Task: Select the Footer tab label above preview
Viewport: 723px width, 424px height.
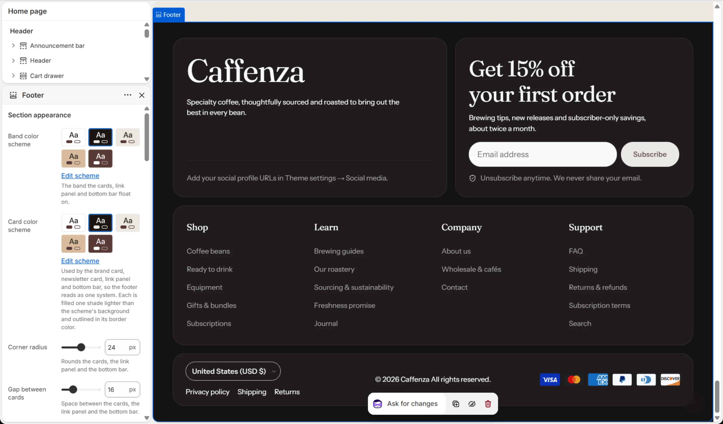Action: [169, 15]
